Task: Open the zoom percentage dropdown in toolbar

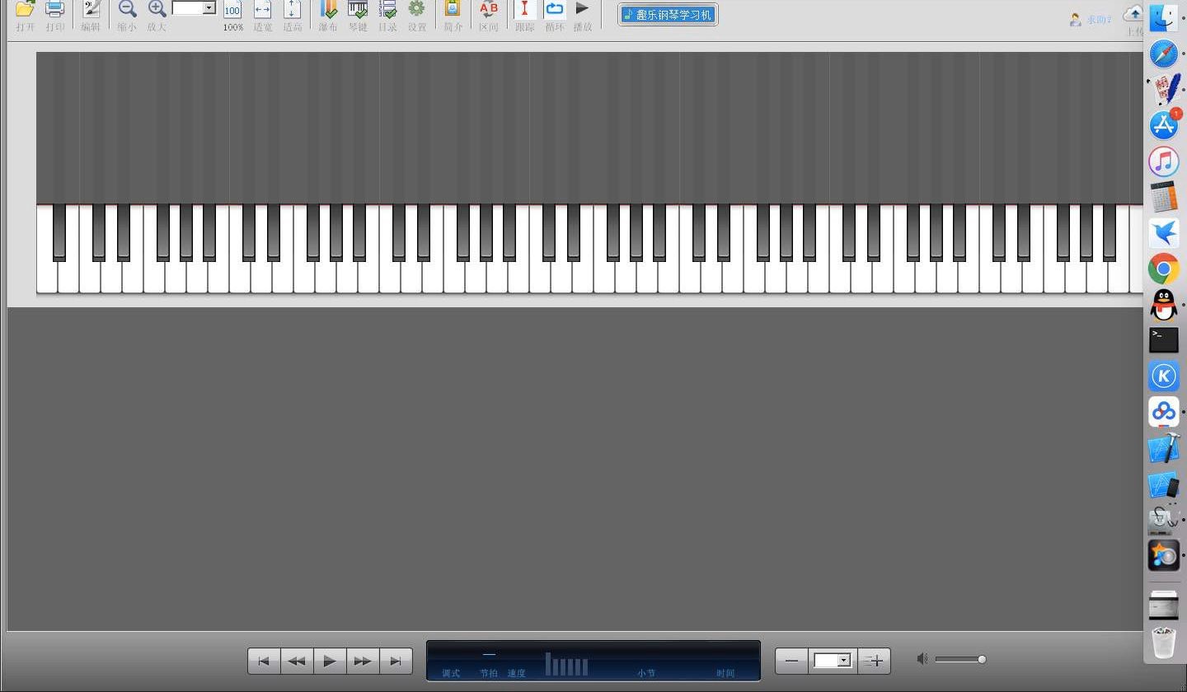Action: point(209,8)
